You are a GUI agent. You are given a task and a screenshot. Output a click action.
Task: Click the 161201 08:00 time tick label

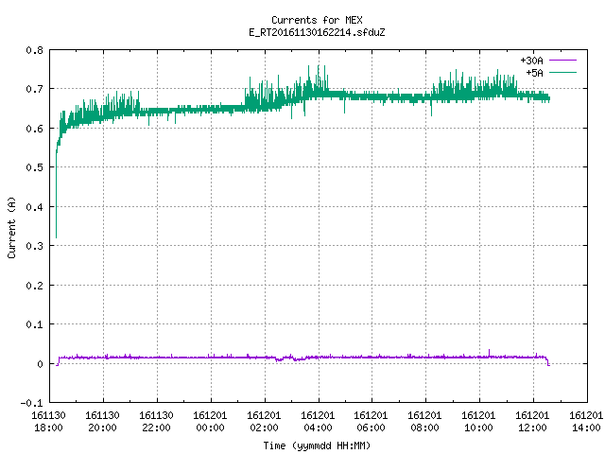click(x=424, y=422)
